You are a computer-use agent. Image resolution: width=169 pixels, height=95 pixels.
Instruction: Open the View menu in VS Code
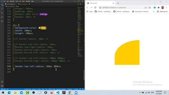pos(17,1)
